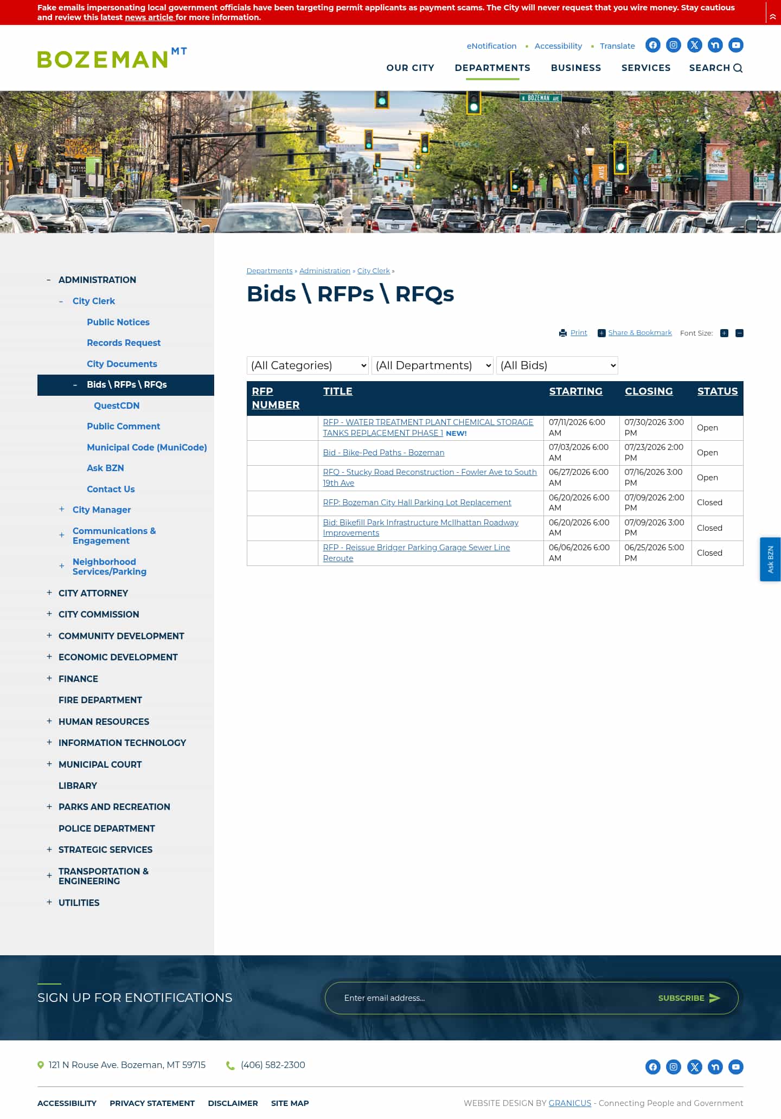The height and width of the screenshot is (1119, 781).
Task: Click the footer Nextdoor icon
Action: 715,1067
